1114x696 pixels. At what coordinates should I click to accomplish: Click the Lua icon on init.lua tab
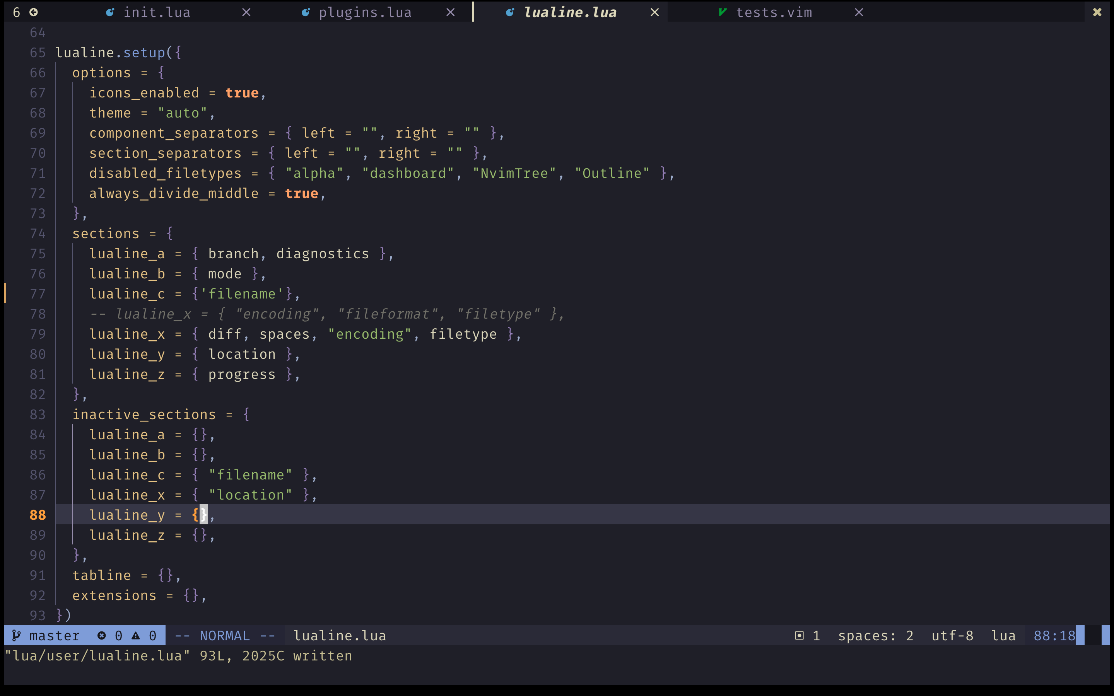109,12
